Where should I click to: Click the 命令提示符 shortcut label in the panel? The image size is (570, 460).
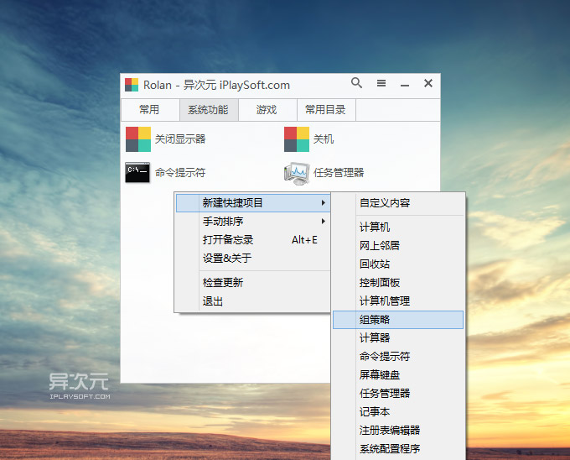coord(180,173)
